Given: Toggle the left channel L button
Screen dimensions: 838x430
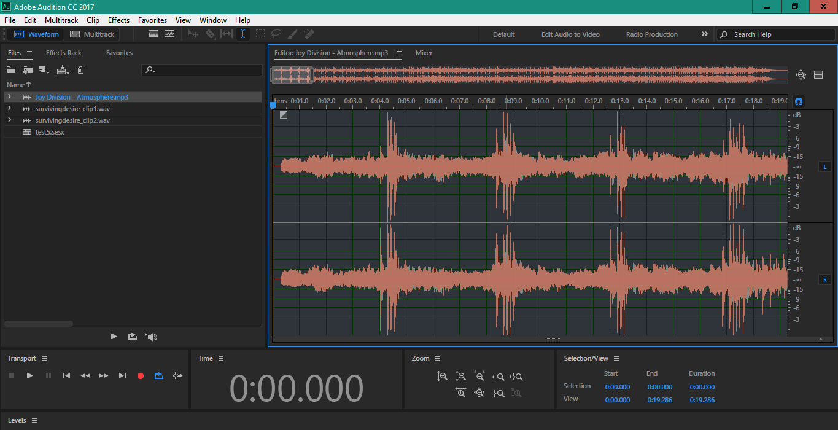Looking at the screenshot, I should point(824,167).
